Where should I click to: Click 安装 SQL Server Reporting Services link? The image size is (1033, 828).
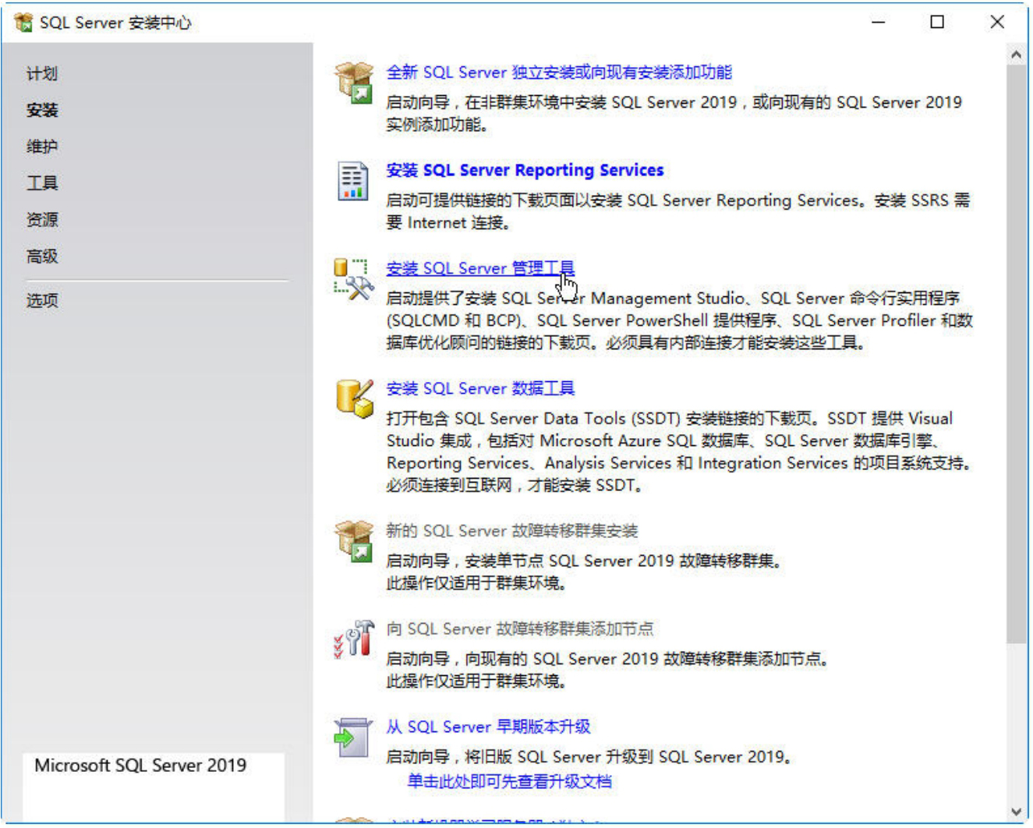pyautogui.click(x=525, y=170)
